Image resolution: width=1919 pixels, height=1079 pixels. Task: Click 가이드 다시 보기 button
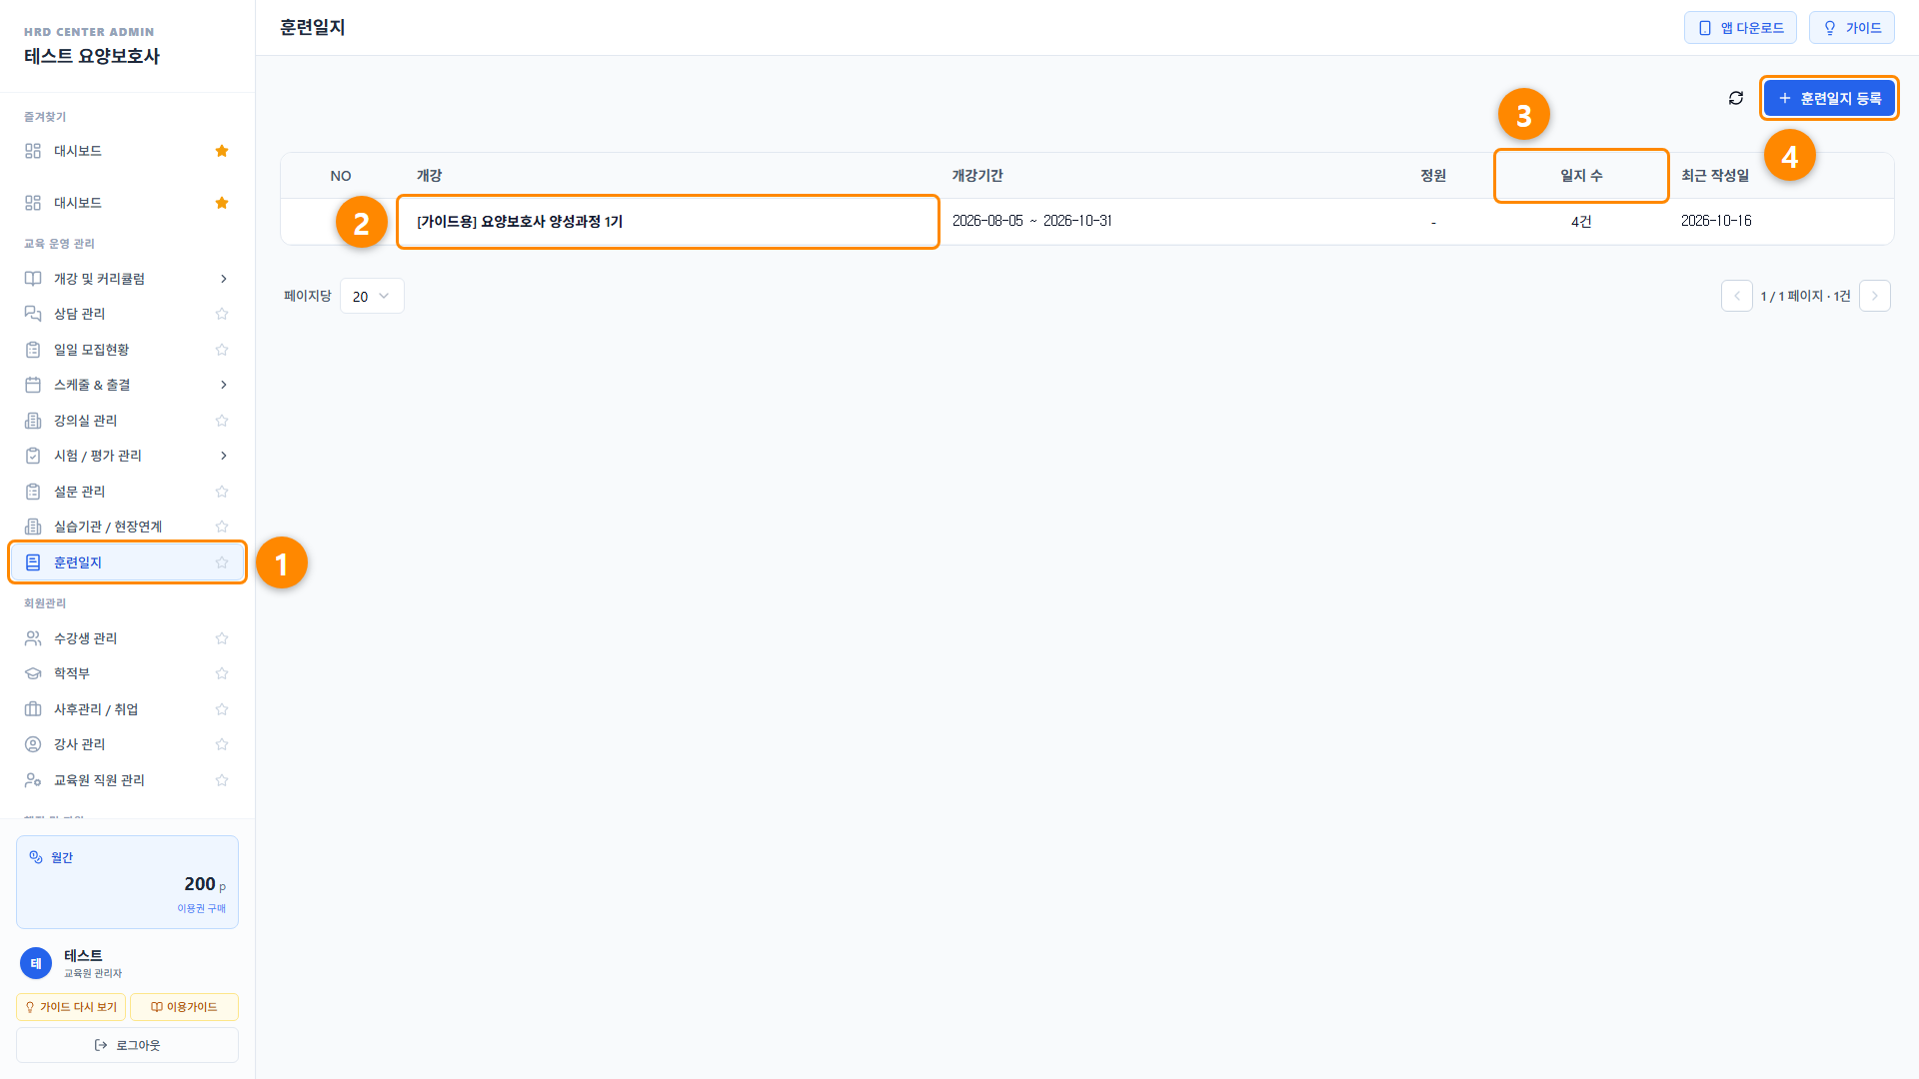pyautogui.click(x=71, y=1007)
